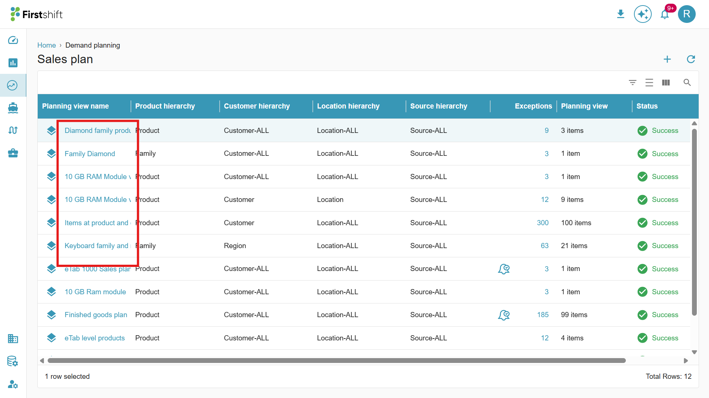This screenshot has width=709, height=398.
Task: Sort by Status column header
Action: [647, 106]
